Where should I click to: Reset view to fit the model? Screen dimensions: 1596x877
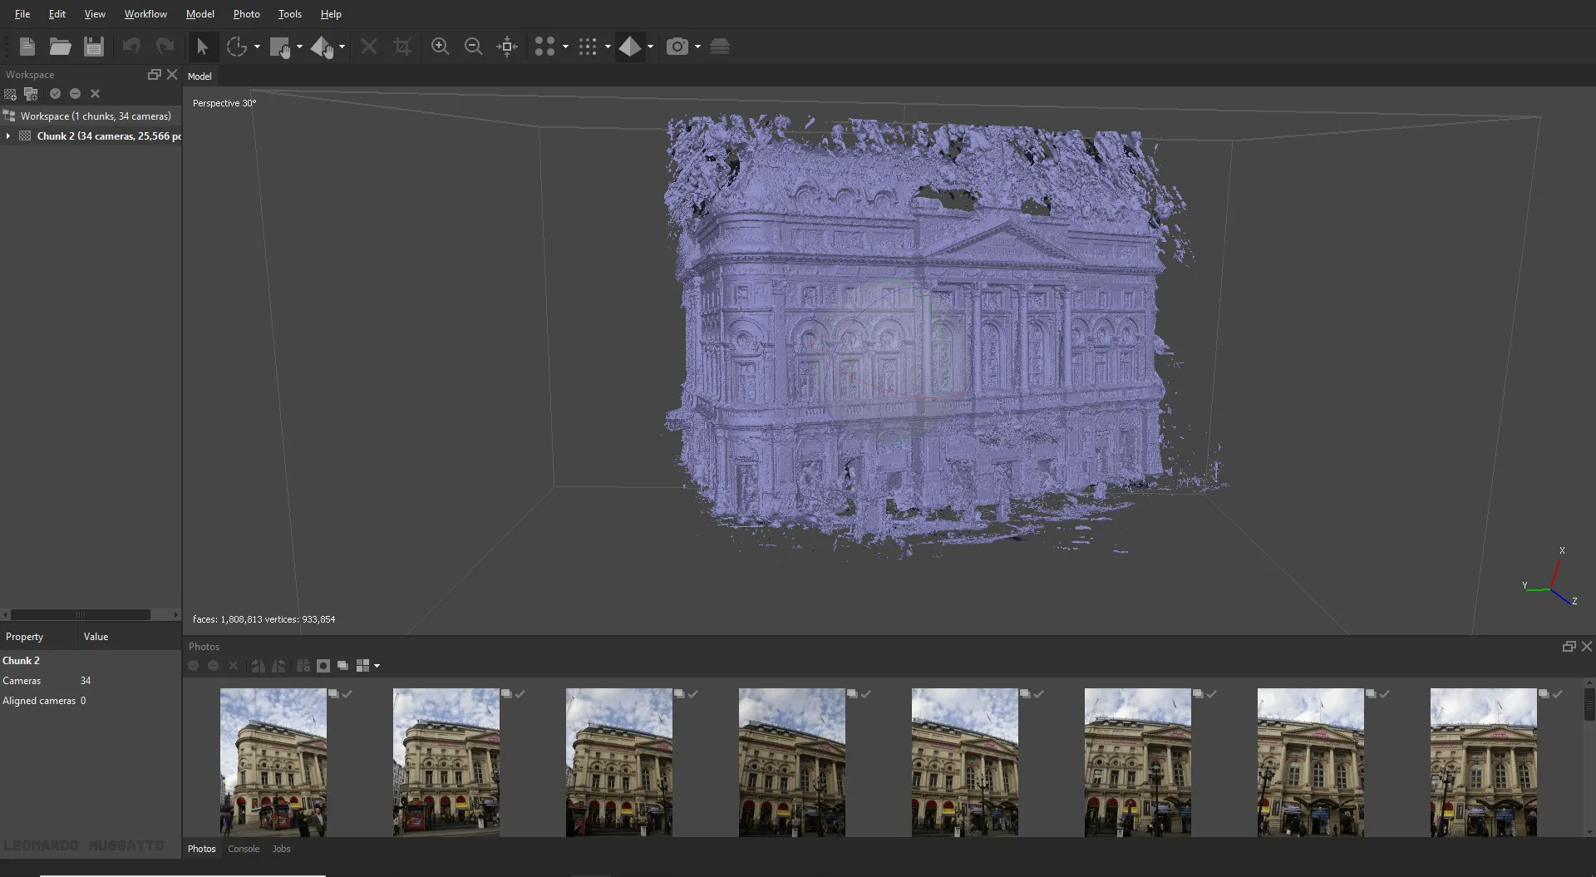tap(507, 46)
